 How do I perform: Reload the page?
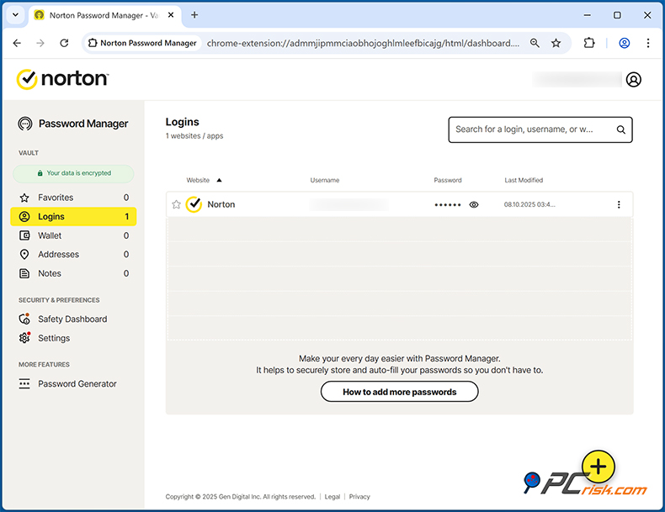point(64,43)
